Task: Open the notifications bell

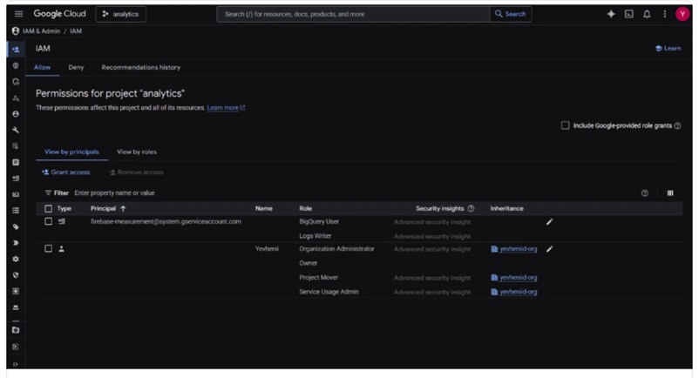Action: click(647, 14)
